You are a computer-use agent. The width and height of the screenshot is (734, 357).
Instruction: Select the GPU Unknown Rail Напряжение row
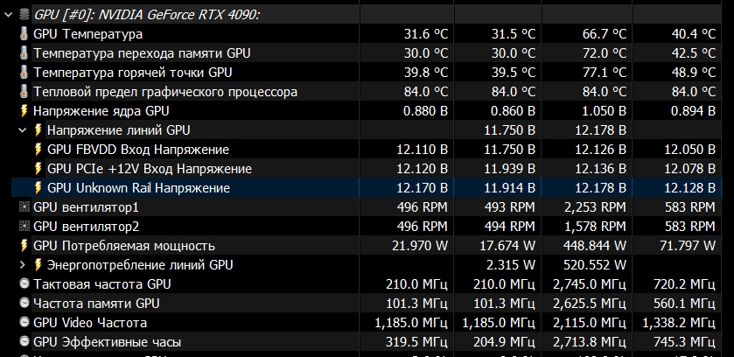[138, 188]
